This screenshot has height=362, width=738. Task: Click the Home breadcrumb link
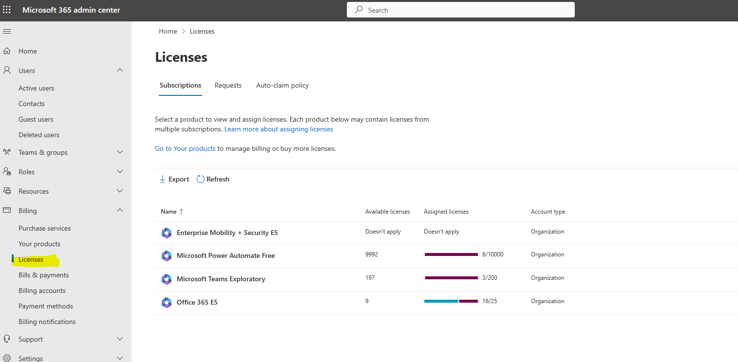point(168,31)
